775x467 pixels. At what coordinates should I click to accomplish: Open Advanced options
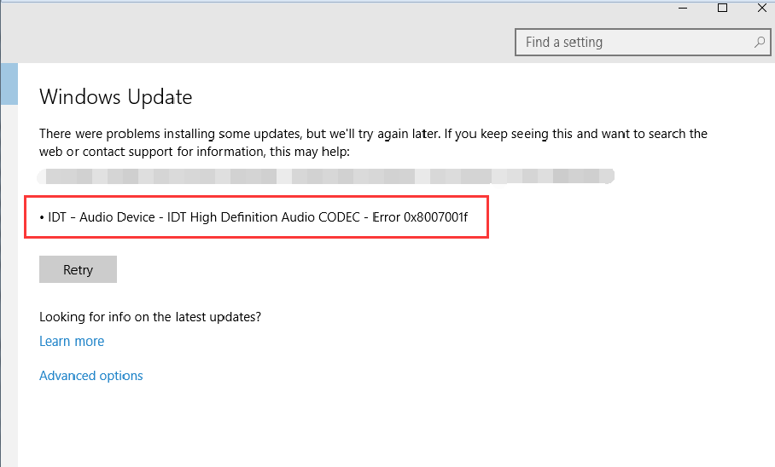point(91,376)
